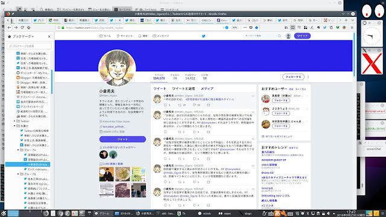Go back with the Firefox back arrow
Image resolution: width=386 pixels, height=217 pixels.
click(10, 28)
